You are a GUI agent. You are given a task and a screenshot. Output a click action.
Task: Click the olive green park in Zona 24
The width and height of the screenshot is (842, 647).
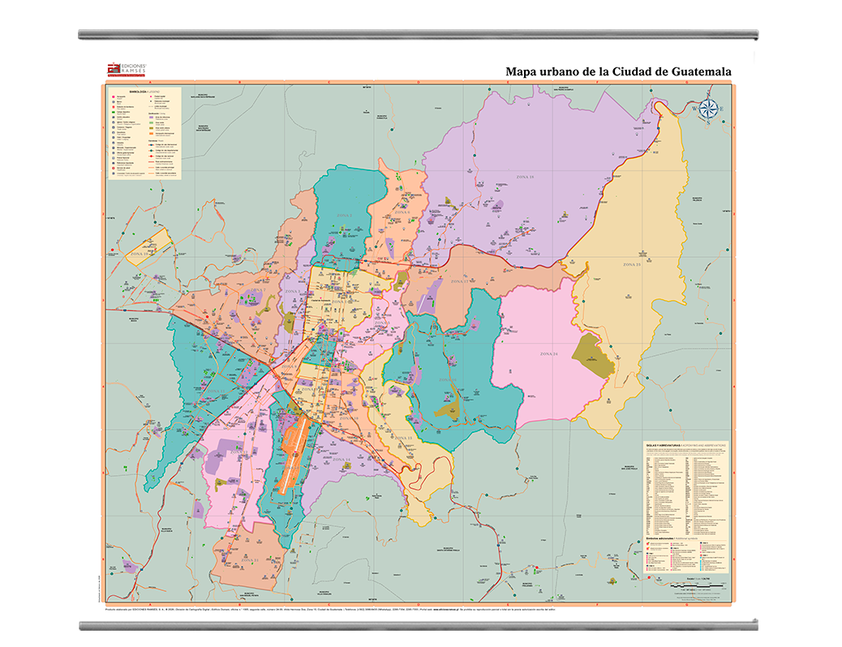pos(594,357)
